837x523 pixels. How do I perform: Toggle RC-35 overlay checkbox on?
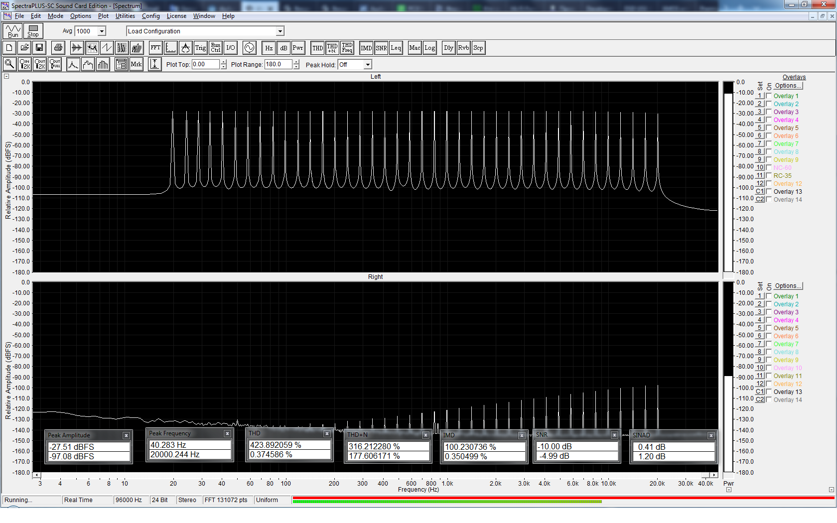(x=769, y=176)
